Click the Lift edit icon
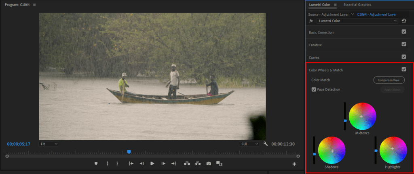414x174 pixels. [187, 164]
